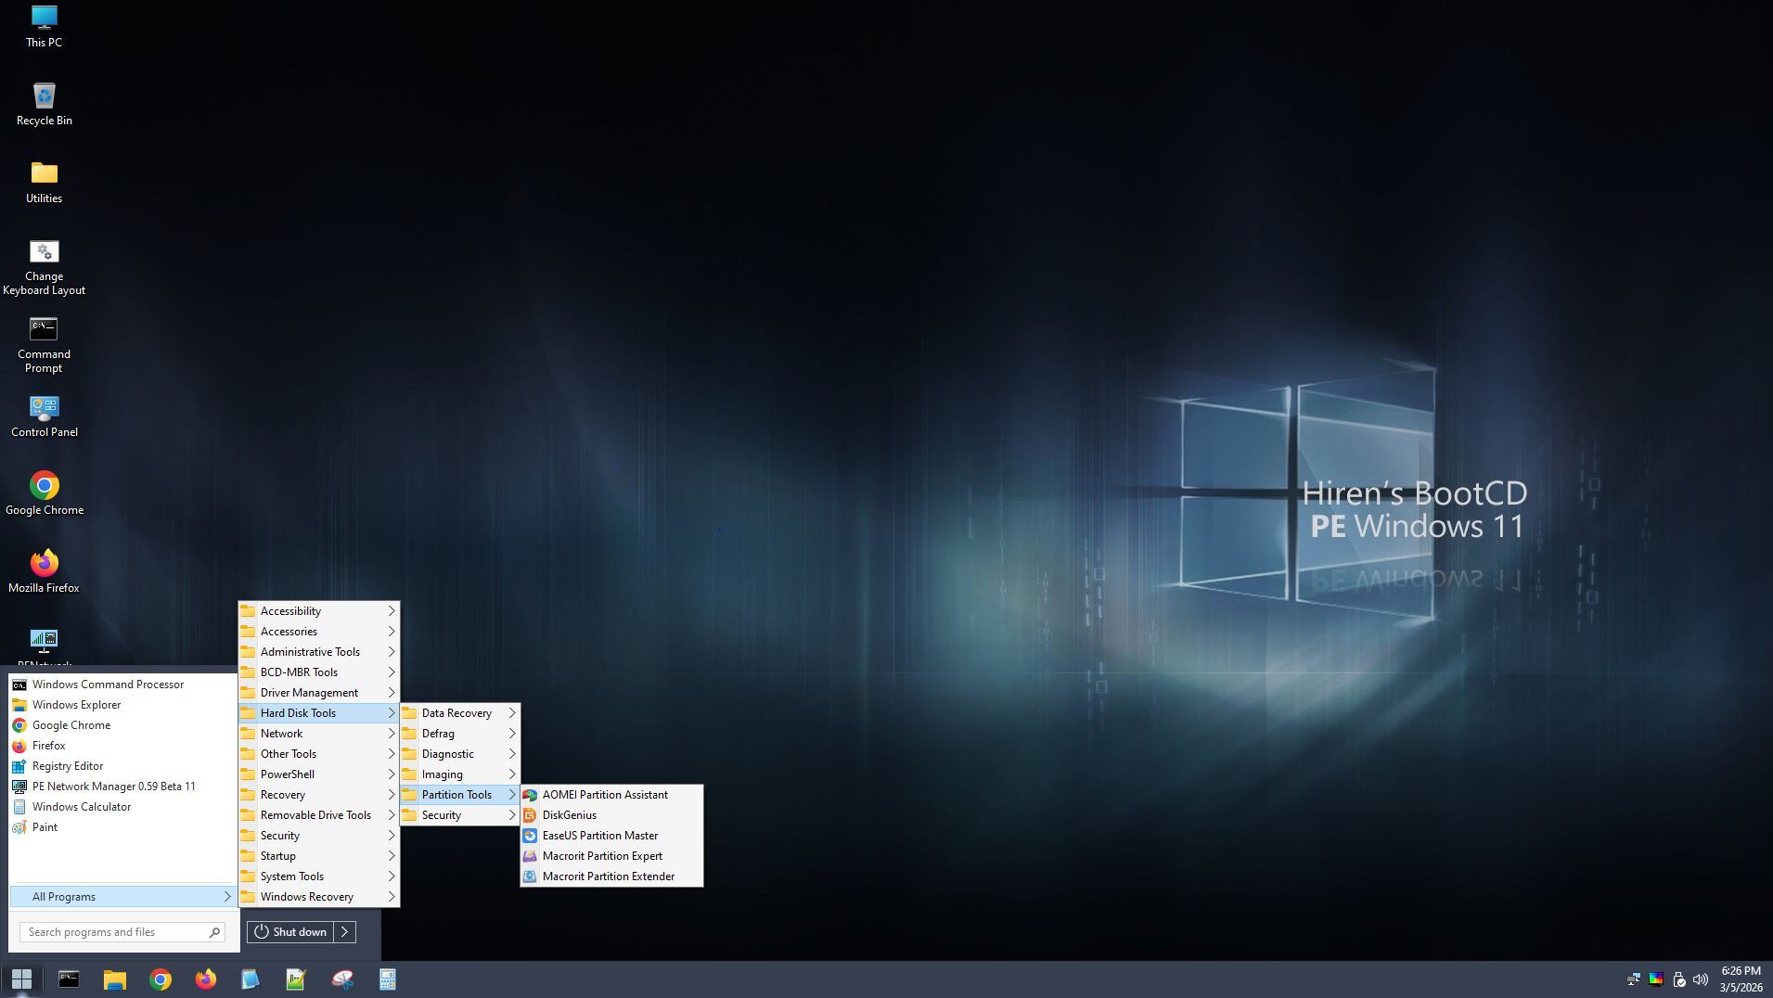Expand the Other Tools folder
This screenshot has width=1773, height=998.
[319, 754]
